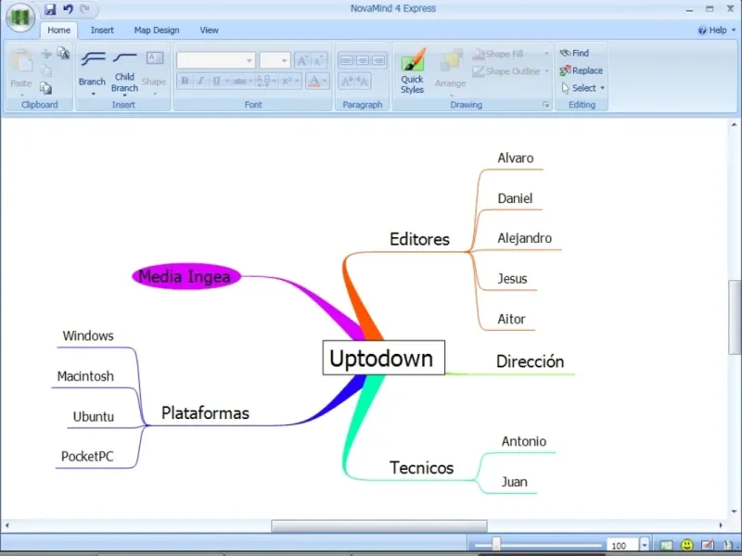Open the Drawing group dialog launcher

(546, 105)
